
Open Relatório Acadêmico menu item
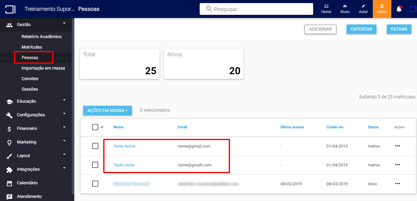(x=42, y=36)
